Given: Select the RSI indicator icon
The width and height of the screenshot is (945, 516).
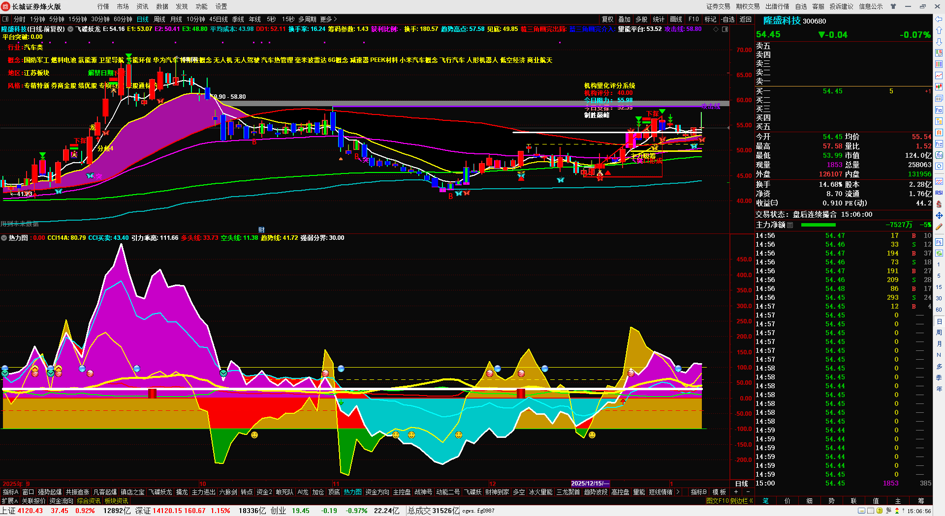Looking at the screenshot, I should click(939, 193).
